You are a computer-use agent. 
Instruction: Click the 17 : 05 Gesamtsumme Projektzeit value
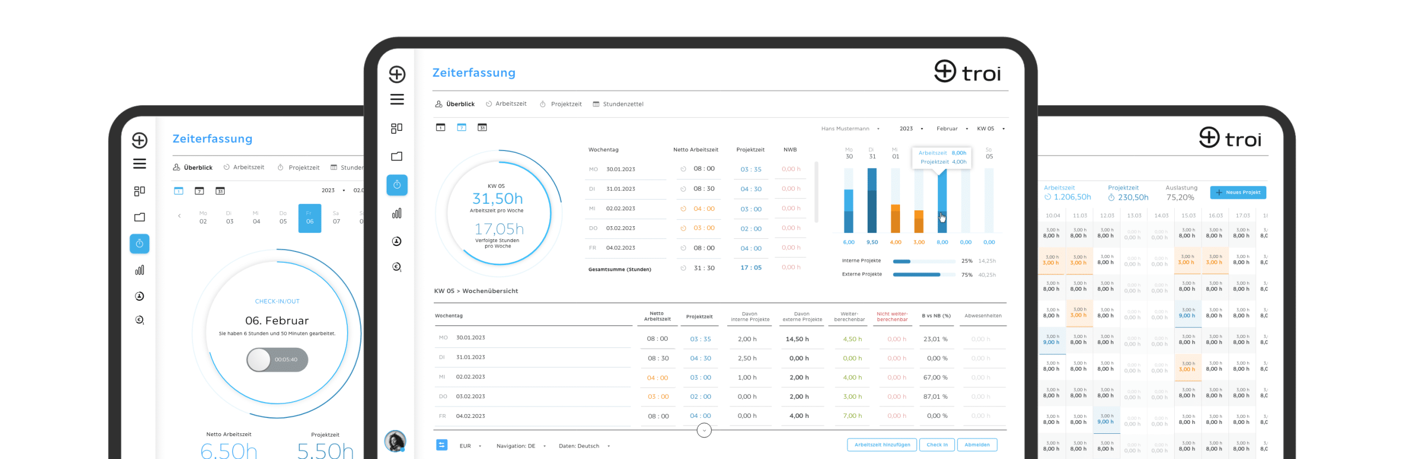[x=751, y=268]
